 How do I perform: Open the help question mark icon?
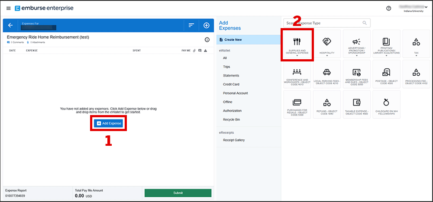388,8
